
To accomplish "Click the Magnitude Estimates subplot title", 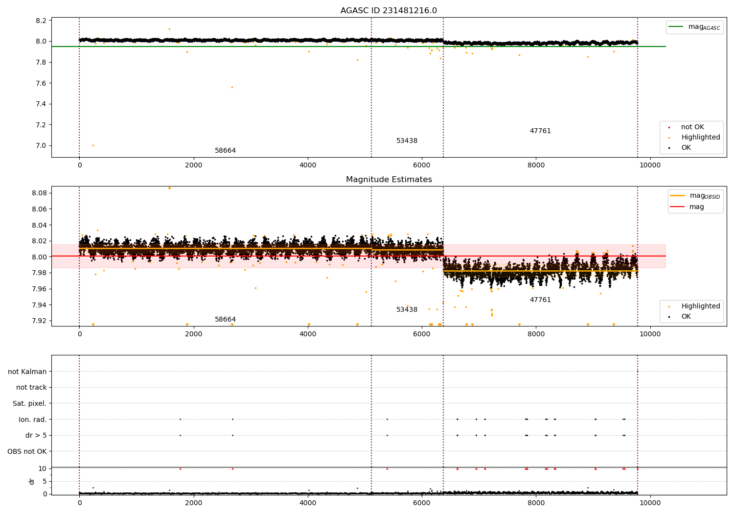I will tap(389, 180).
